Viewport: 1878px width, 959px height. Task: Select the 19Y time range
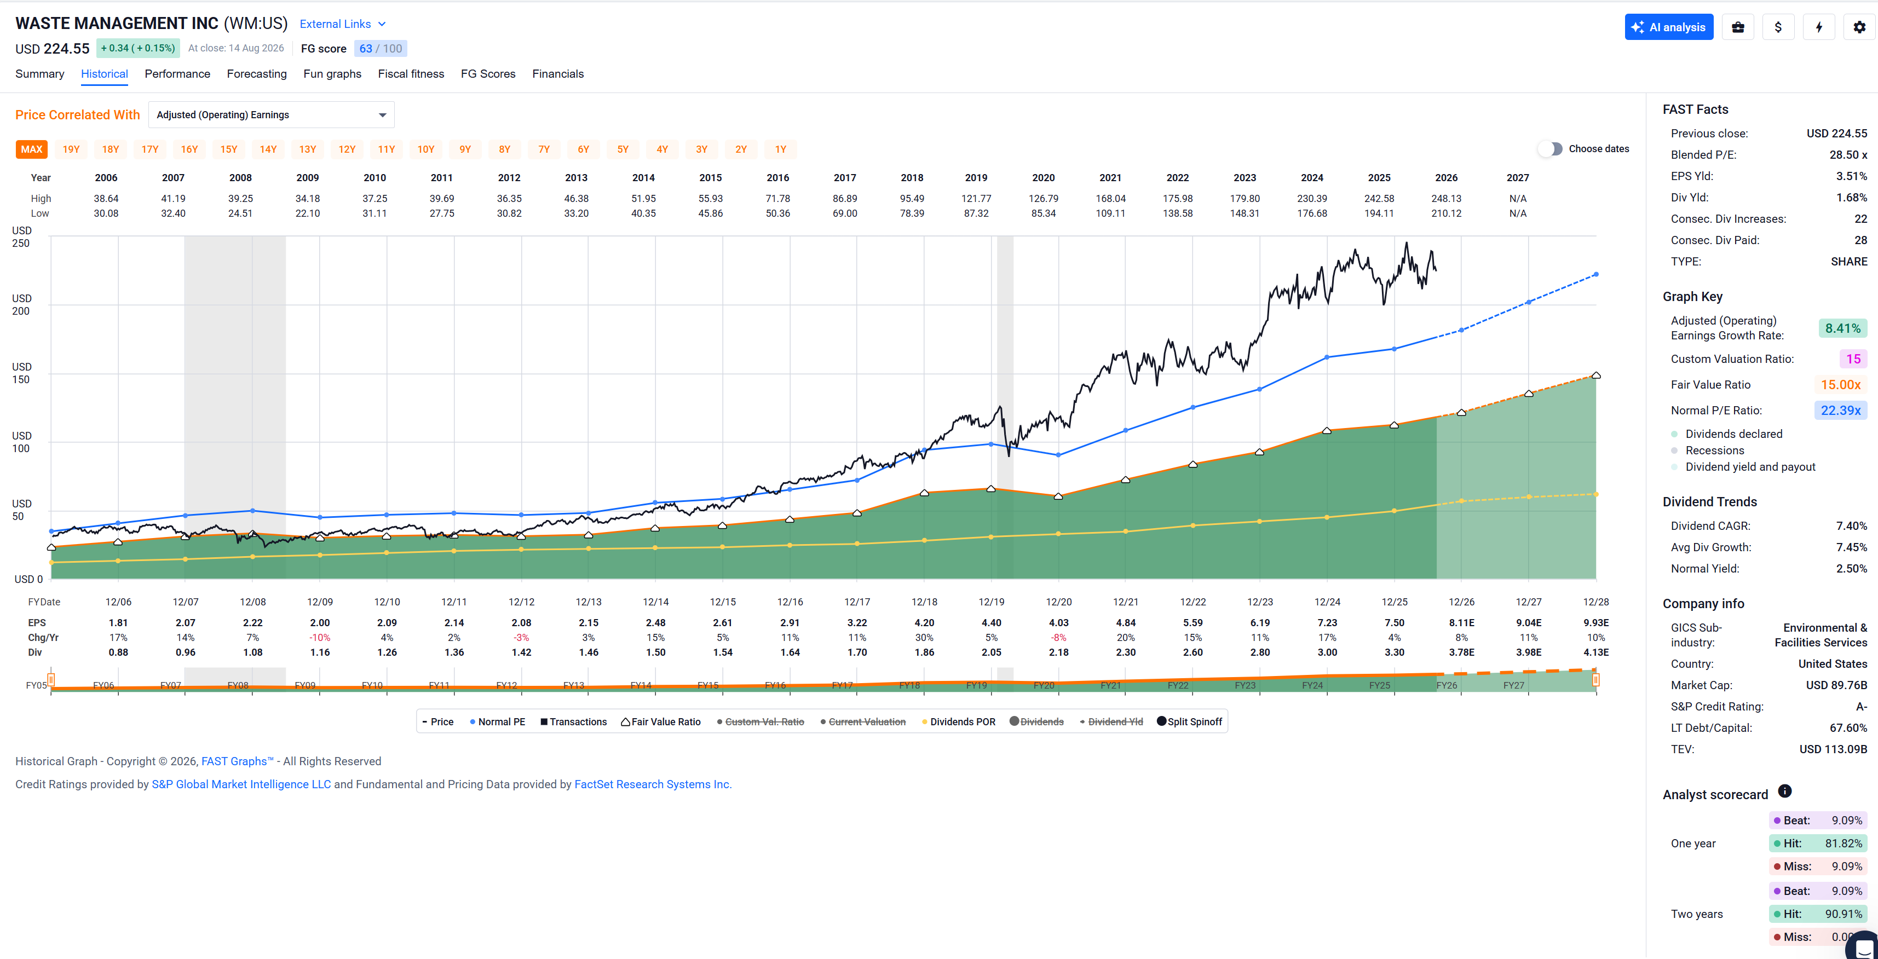click(x=71, y=149)
